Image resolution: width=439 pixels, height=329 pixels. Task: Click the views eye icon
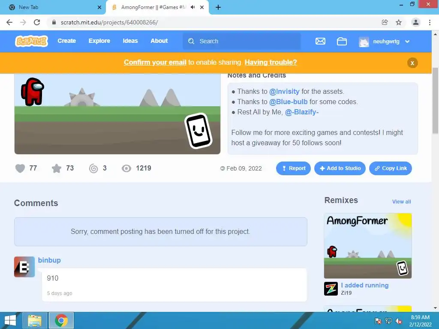point(126,168)
